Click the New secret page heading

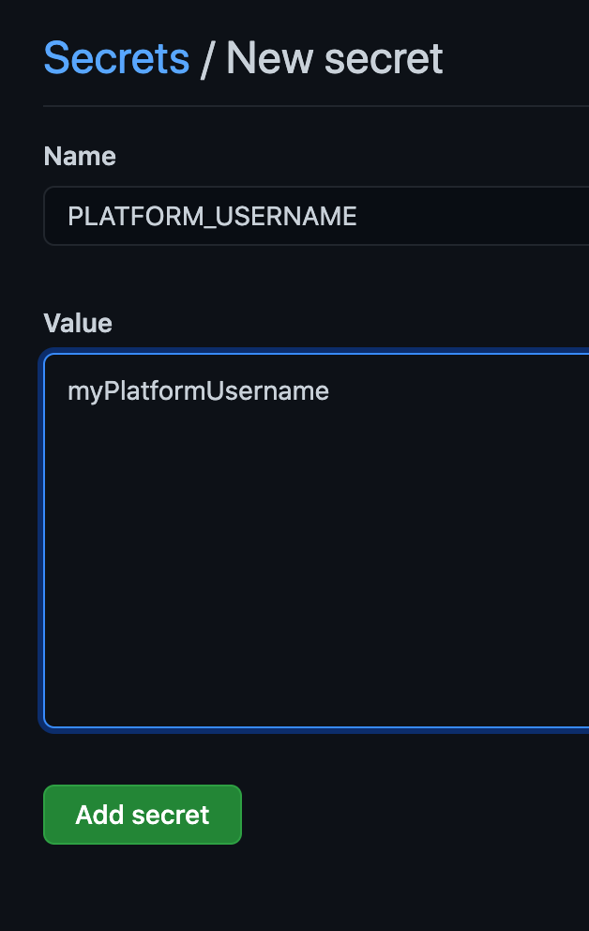coord(334,58)
